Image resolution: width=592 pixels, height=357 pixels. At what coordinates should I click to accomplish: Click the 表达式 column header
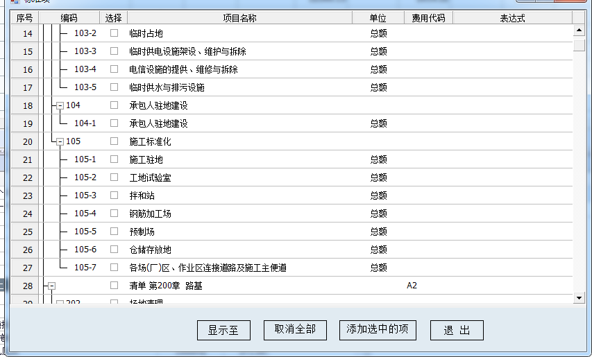pos(512,18)
